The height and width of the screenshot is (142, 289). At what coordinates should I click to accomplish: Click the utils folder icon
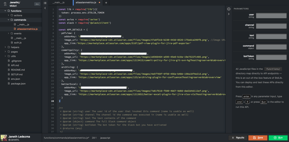pyautogui.click(x=9, y=56)
